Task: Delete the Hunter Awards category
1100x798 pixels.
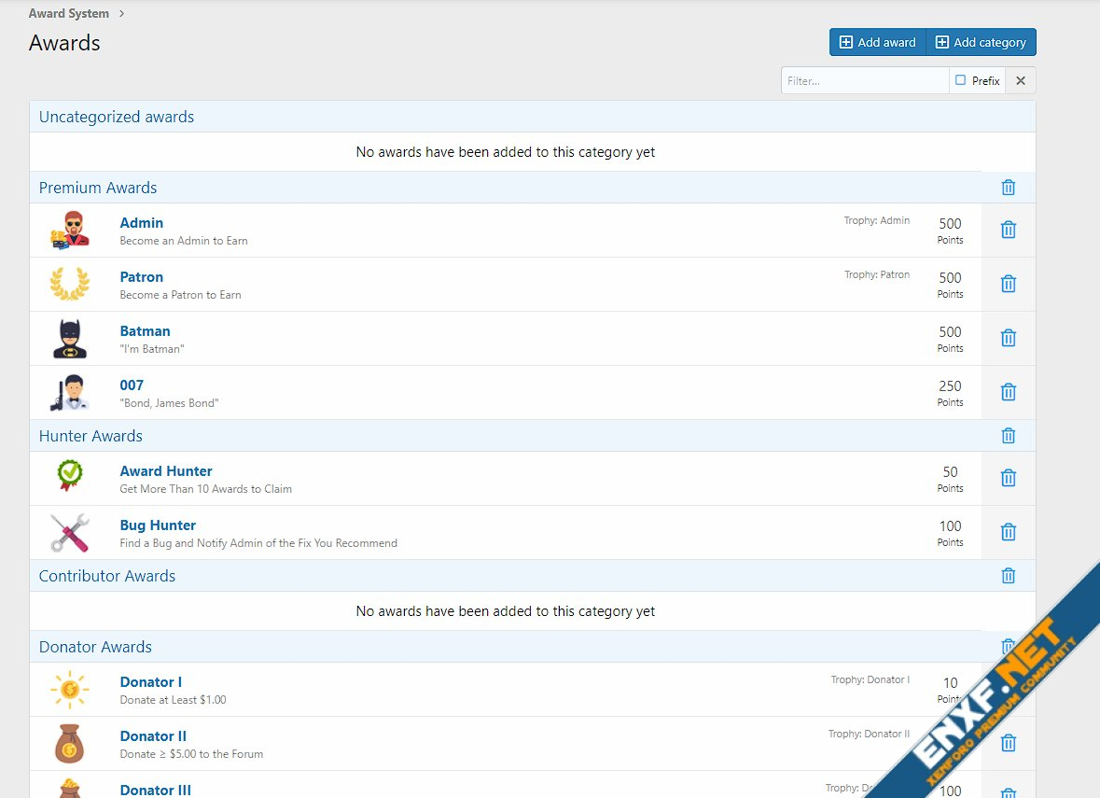Action: [1008, 436]
